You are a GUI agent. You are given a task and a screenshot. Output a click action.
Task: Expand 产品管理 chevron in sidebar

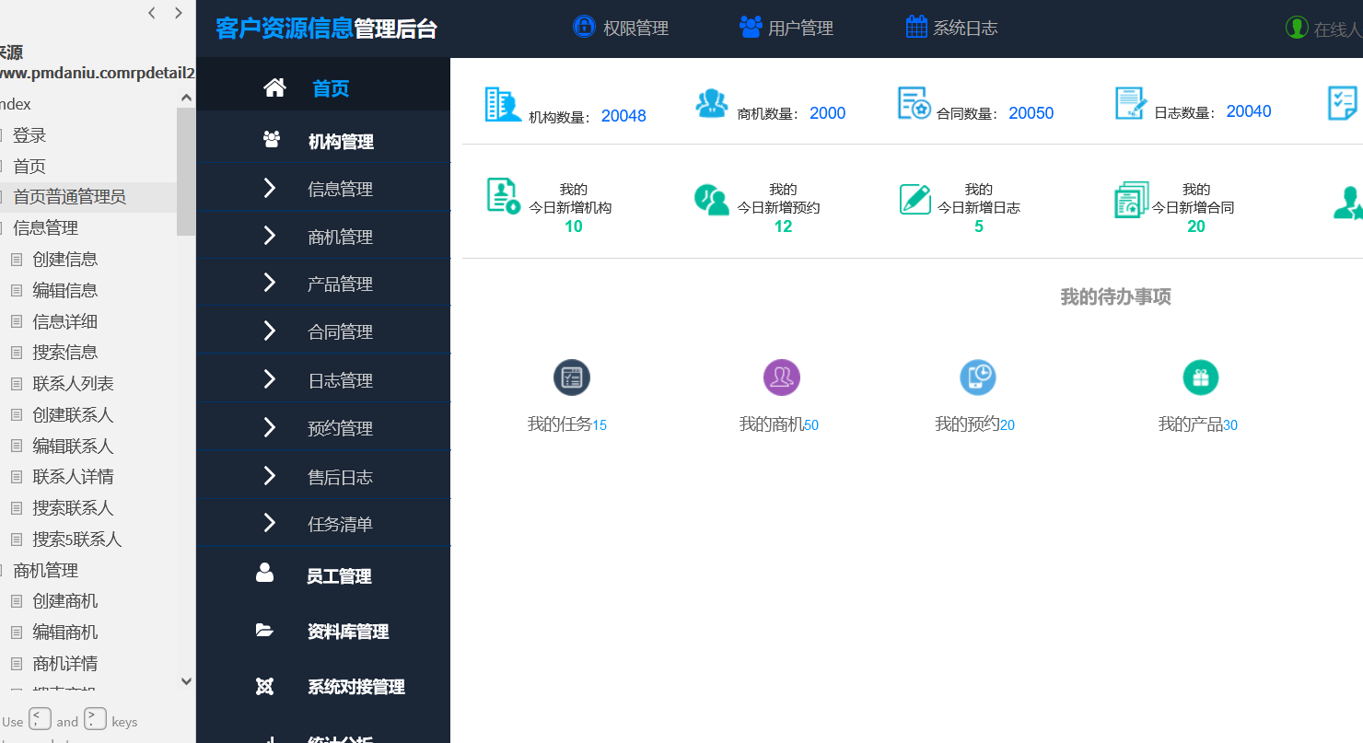[x=269, y=283]
